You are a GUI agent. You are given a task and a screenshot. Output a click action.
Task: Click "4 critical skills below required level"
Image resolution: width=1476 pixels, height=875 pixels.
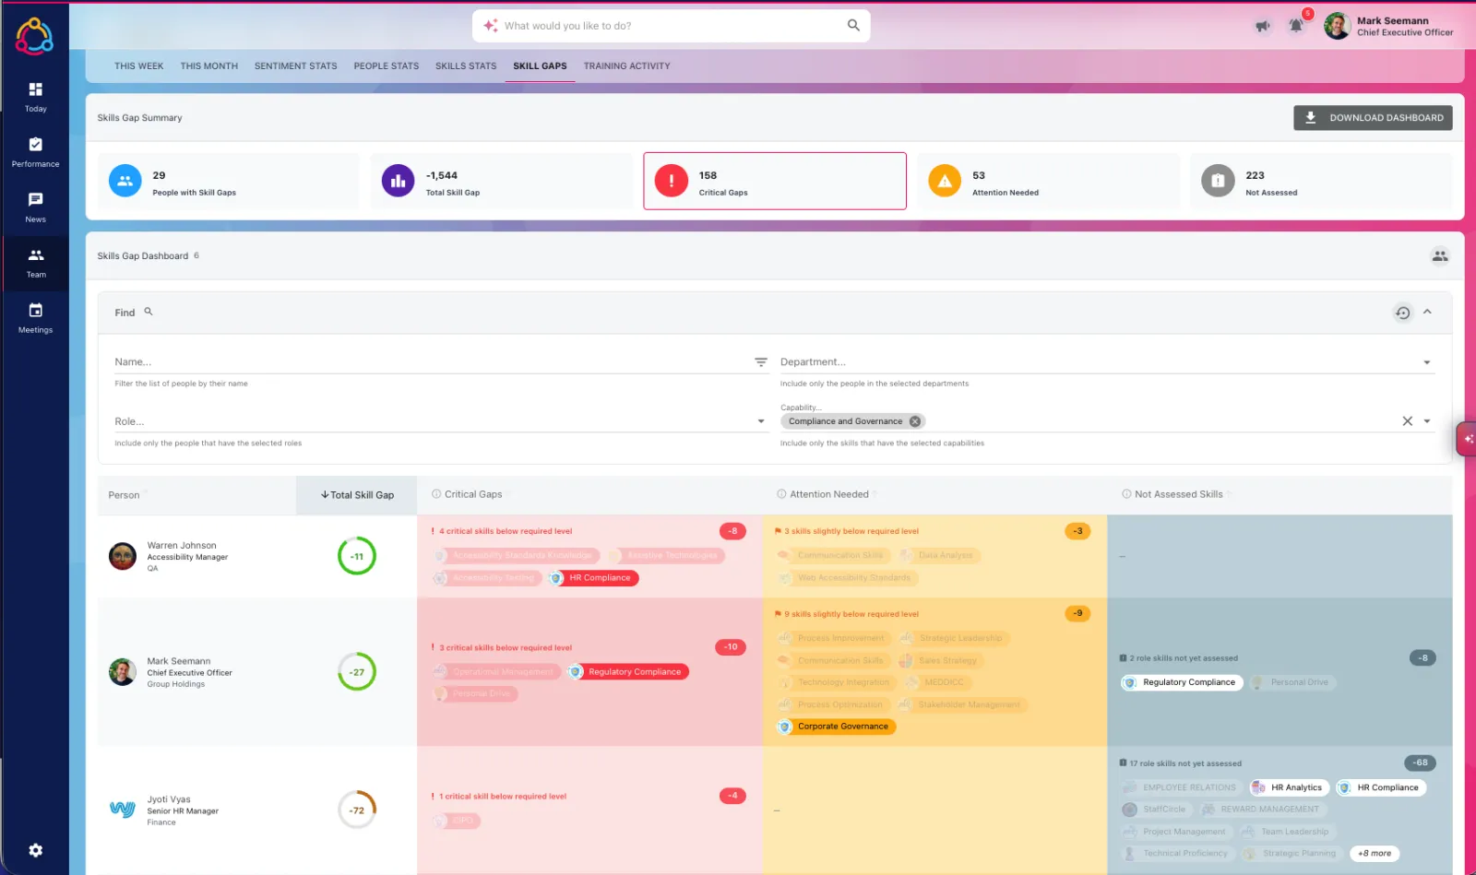click(506, 531)
